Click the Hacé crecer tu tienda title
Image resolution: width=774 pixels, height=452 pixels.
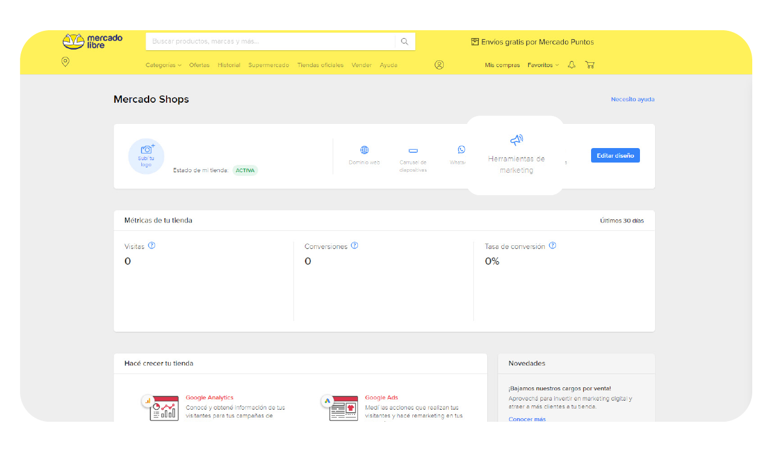pyautogui.click(x=159, y=363)
